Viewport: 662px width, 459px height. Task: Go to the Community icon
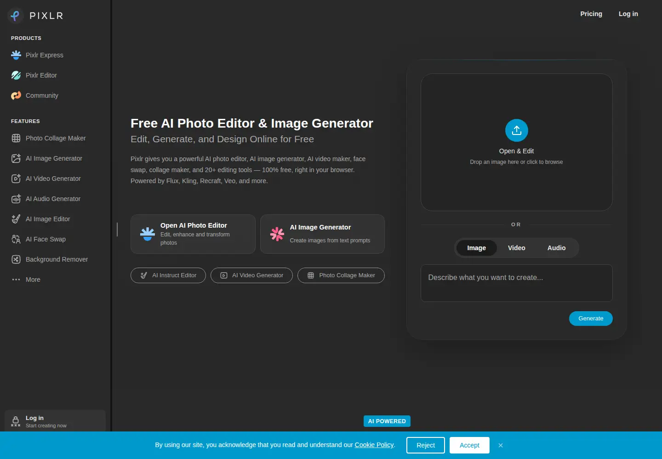[x=16, y=95]
